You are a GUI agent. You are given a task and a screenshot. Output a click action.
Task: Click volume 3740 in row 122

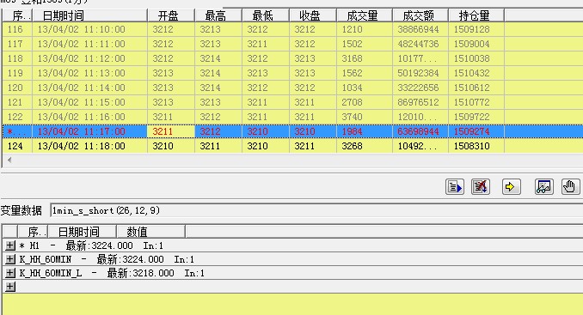352,117
